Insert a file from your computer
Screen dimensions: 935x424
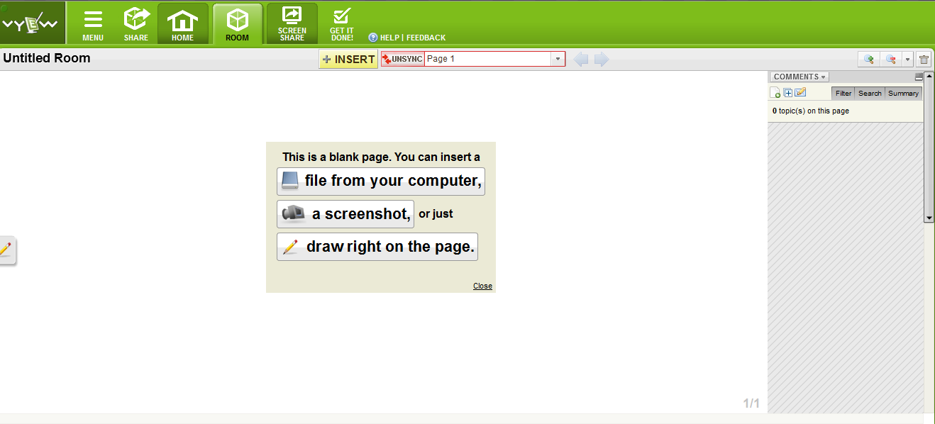tap(381, 181)
